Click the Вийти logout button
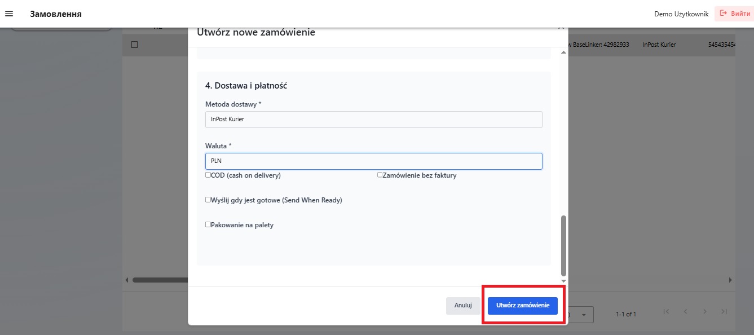 (x=734, y=14)
